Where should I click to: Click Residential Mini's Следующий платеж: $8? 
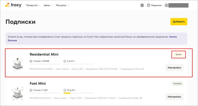pyautogui.click(x=132, y=69)
